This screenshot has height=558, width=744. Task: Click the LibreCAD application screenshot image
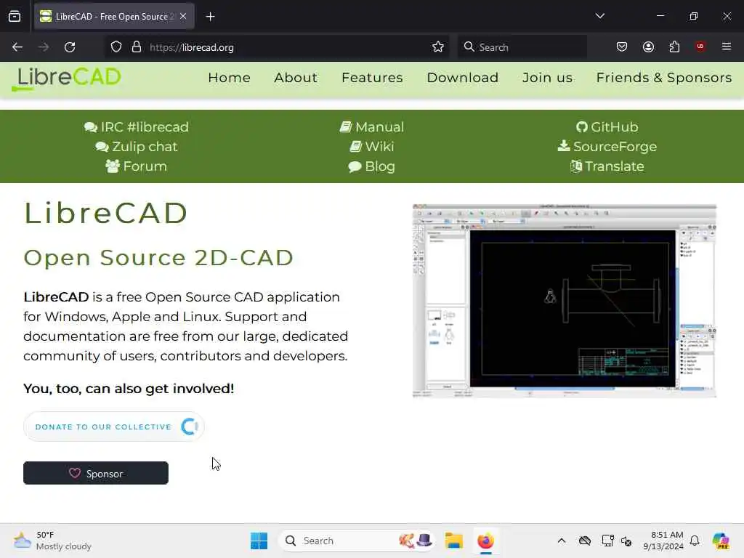point(564,301)
